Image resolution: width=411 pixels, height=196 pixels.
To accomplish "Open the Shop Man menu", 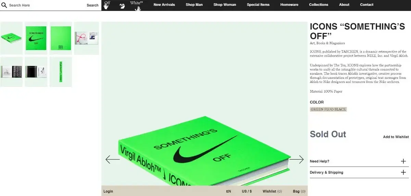I will [x=194, y=5].
